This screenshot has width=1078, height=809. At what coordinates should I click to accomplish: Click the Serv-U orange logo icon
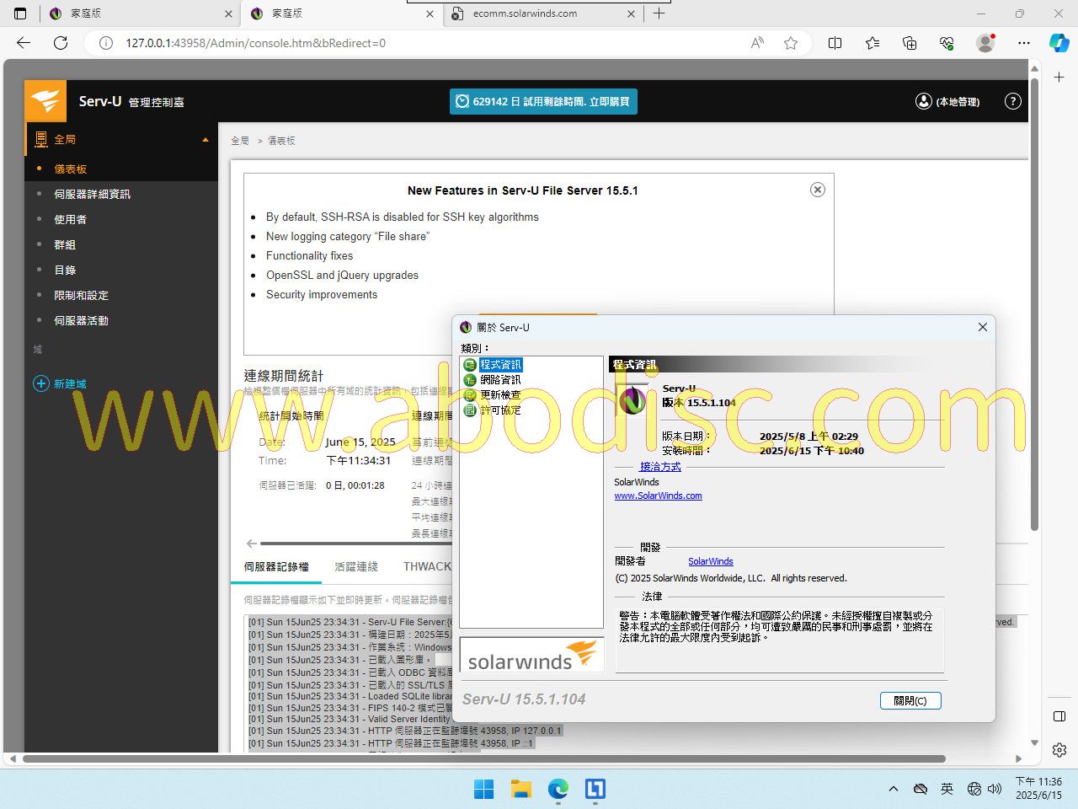point(45,101)
